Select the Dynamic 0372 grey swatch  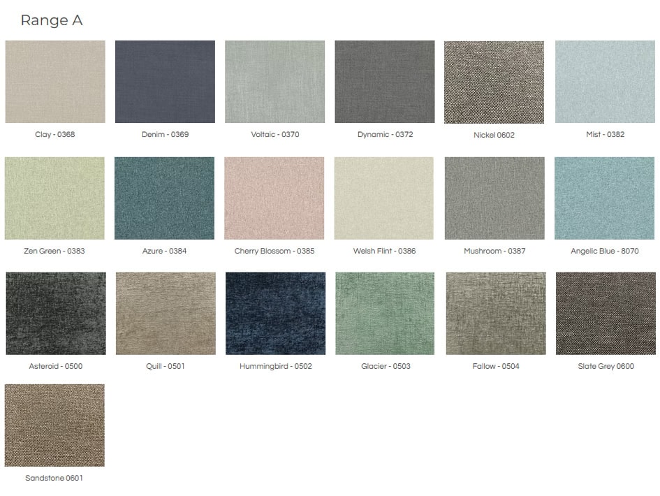[385, 82]
